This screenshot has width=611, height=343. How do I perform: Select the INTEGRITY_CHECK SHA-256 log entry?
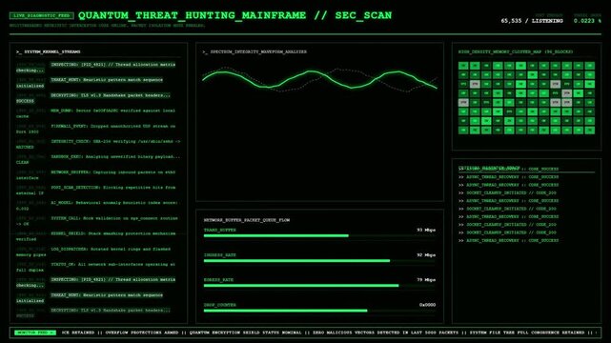[98, 144]
